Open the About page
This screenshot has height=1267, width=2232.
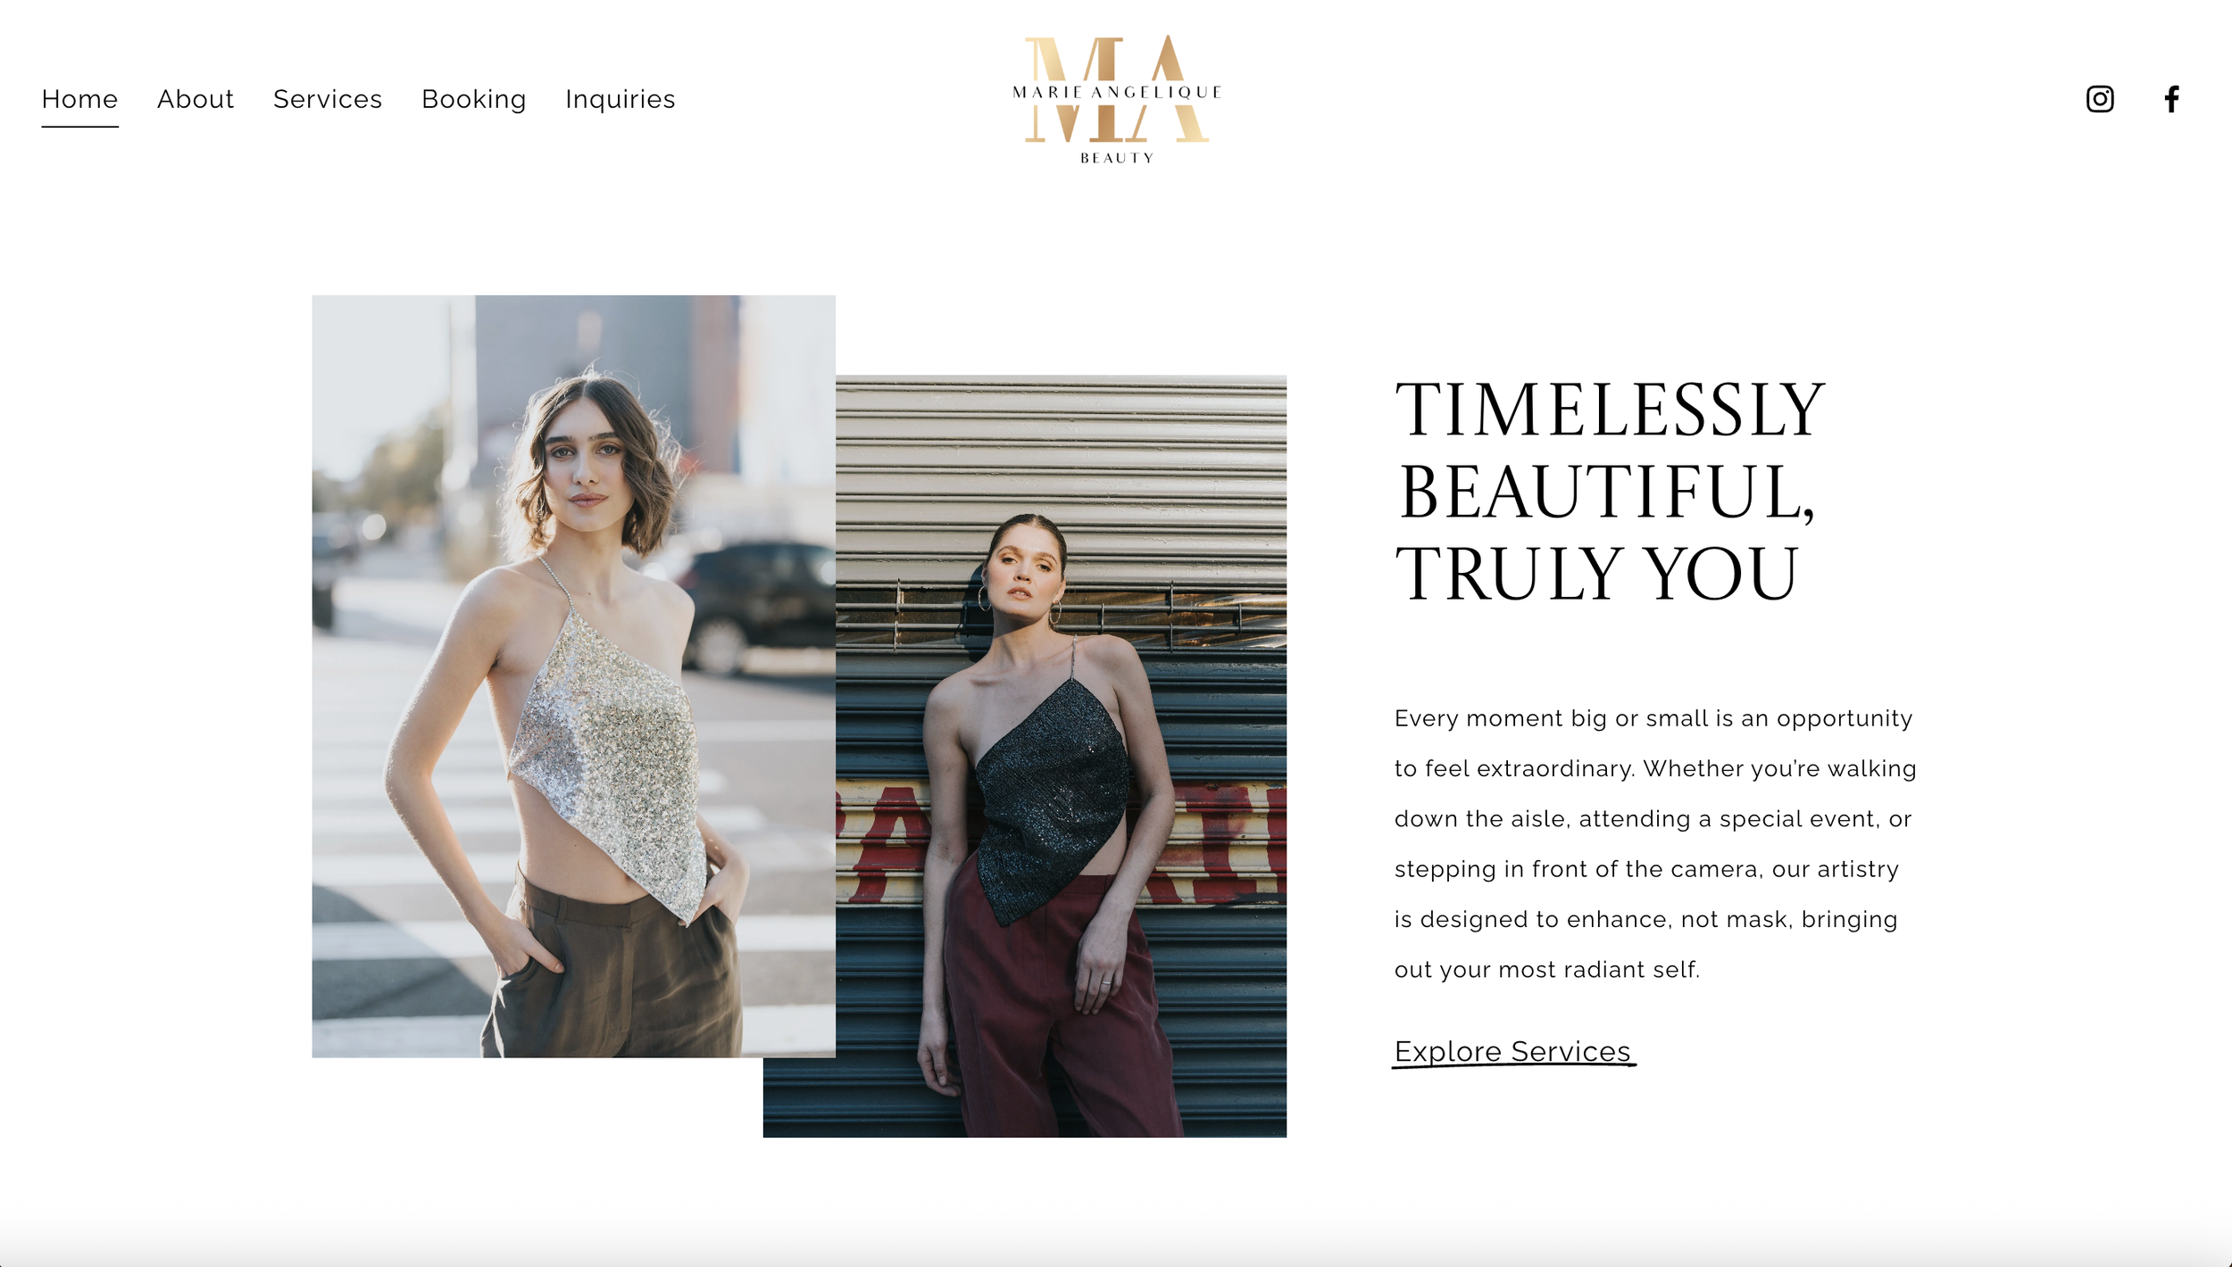[x=196, y=99]
